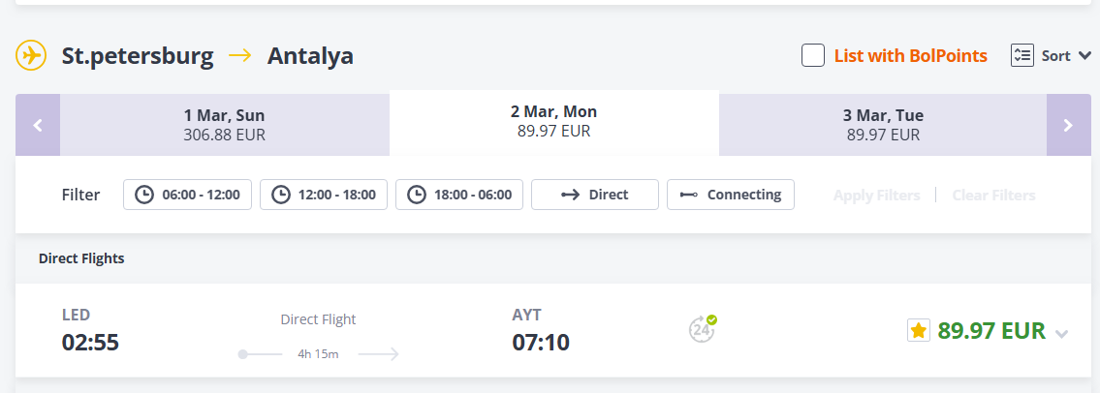This screenshot has height=393, width=1100.
Task: Toggle the 18:00 - 06:00 time filter
Action: 459,195
